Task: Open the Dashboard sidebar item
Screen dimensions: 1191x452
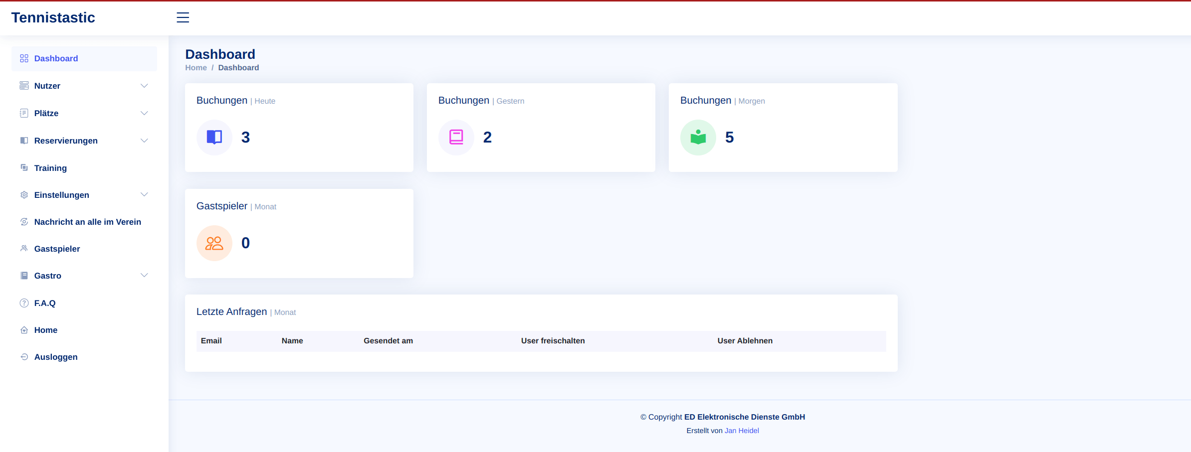Action: tap(56, 58)
